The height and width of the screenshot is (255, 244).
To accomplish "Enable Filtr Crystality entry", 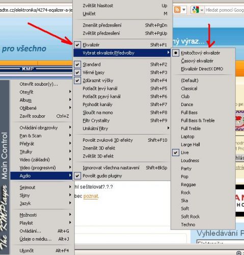I will tap(122, 120).
